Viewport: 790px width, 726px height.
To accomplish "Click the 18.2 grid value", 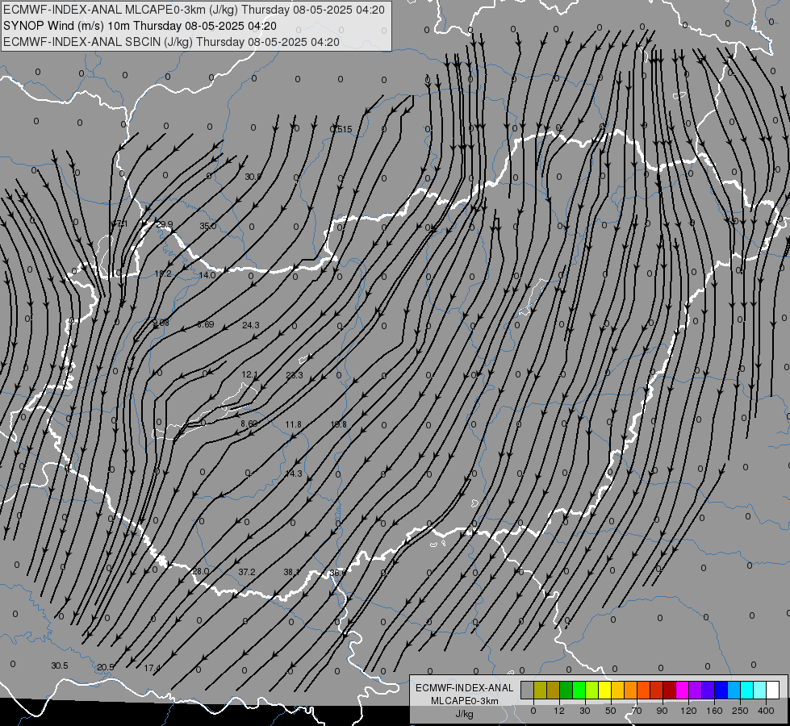I will [163, 274].
